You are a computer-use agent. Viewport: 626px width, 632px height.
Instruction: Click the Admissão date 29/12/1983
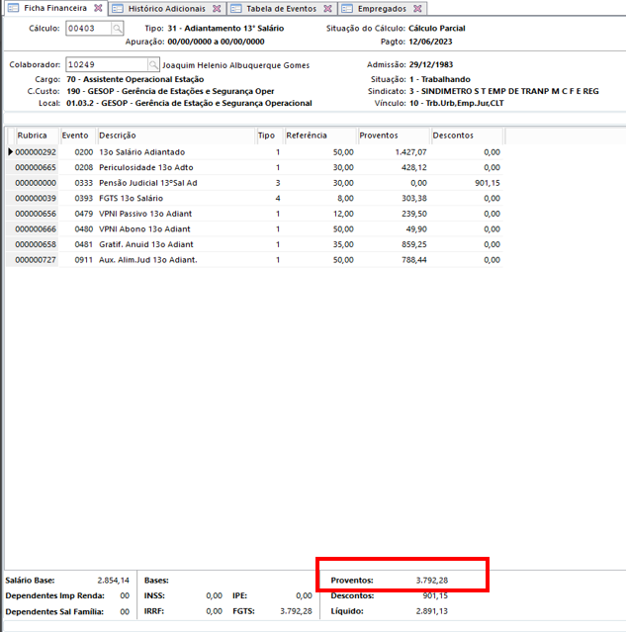coord(431,64)
